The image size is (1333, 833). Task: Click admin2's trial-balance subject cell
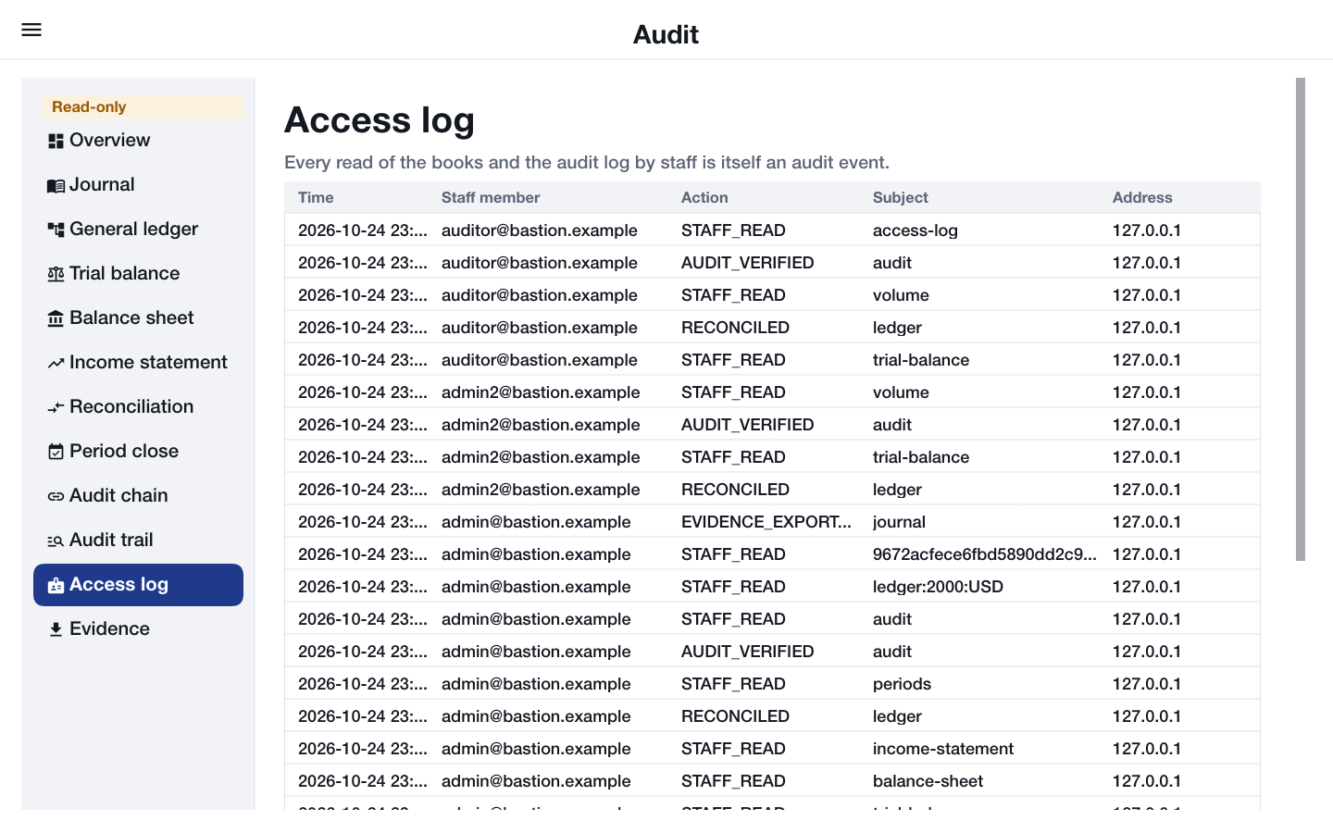pyautogui.click(x=921, y=457)
